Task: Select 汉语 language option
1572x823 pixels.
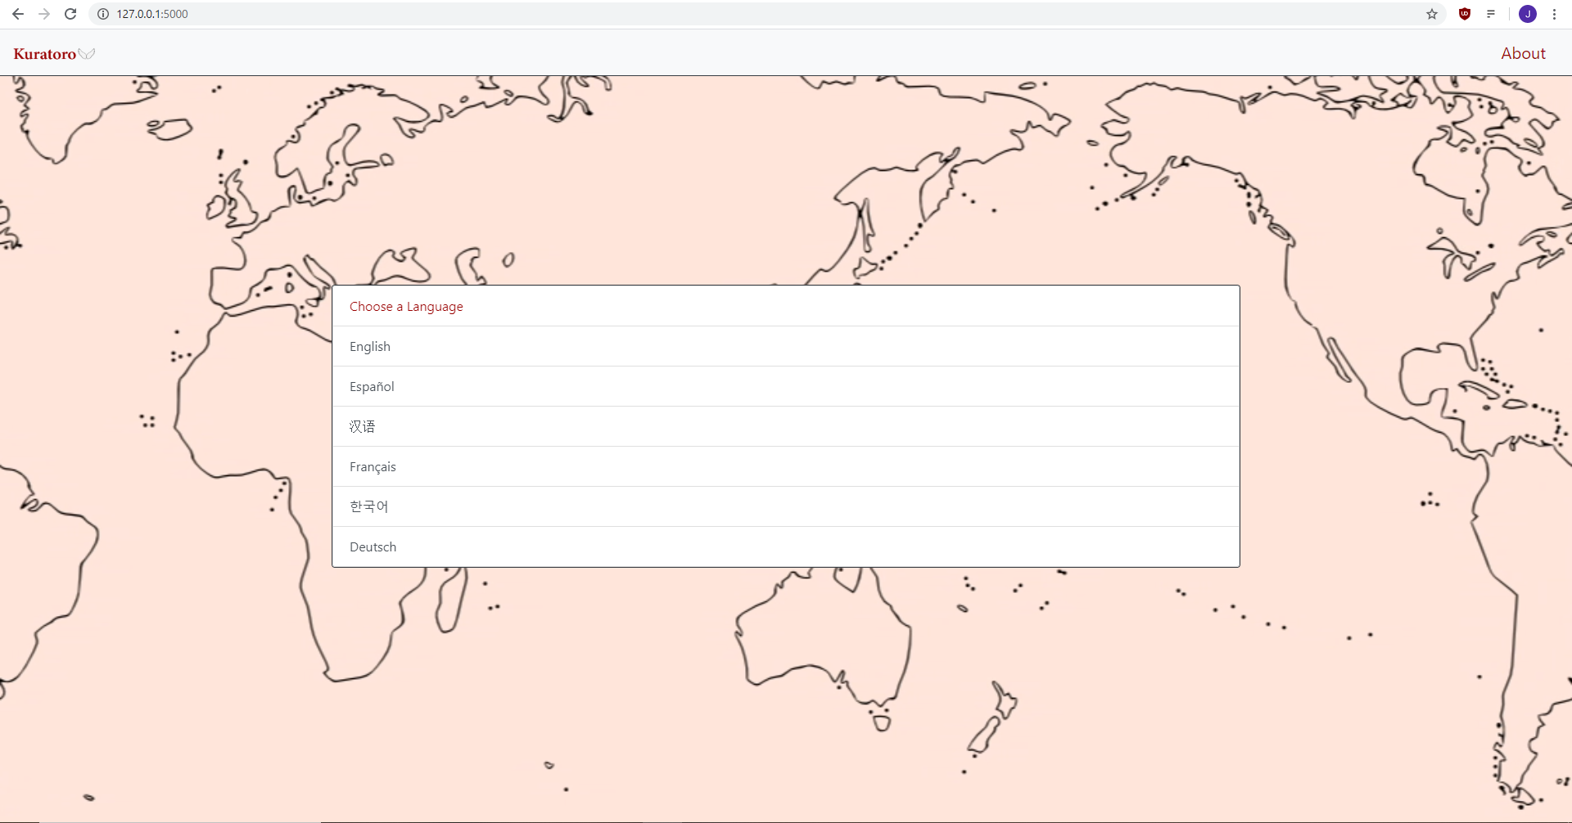Action: click(x=786, y=426)
